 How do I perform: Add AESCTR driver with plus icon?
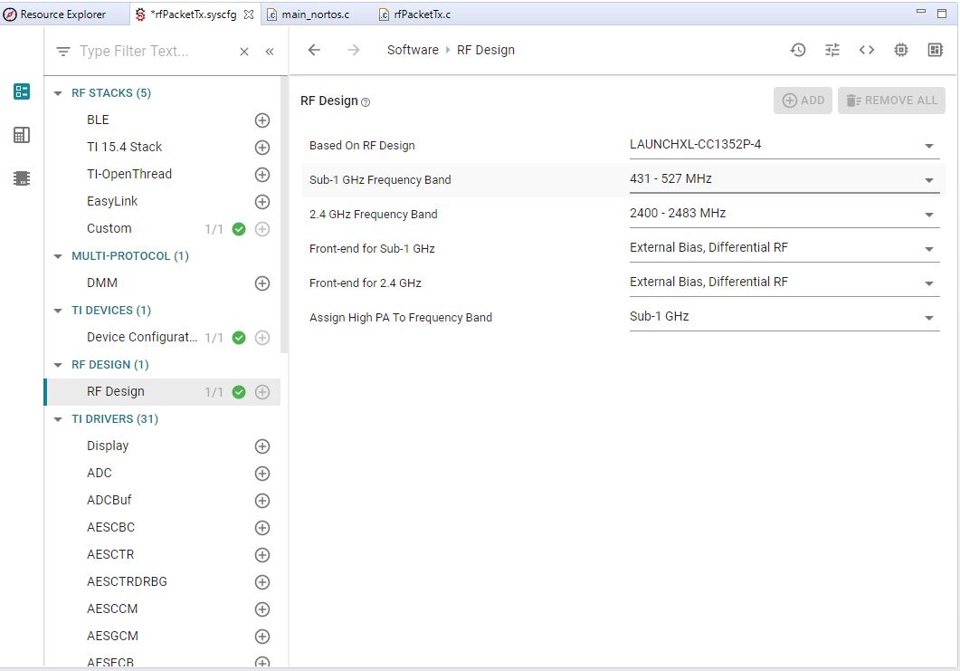pos(262,554)
